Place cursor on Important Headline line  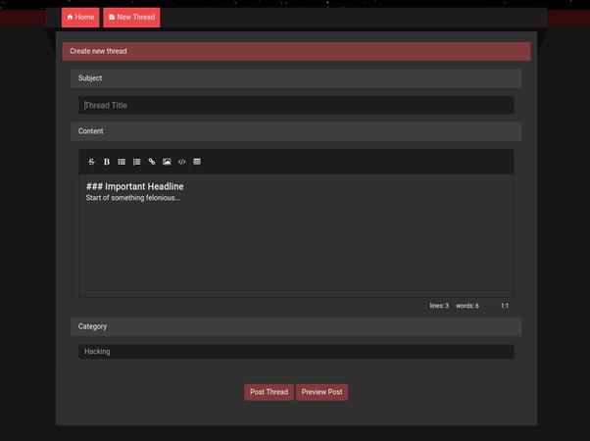[x=134, y=186]
